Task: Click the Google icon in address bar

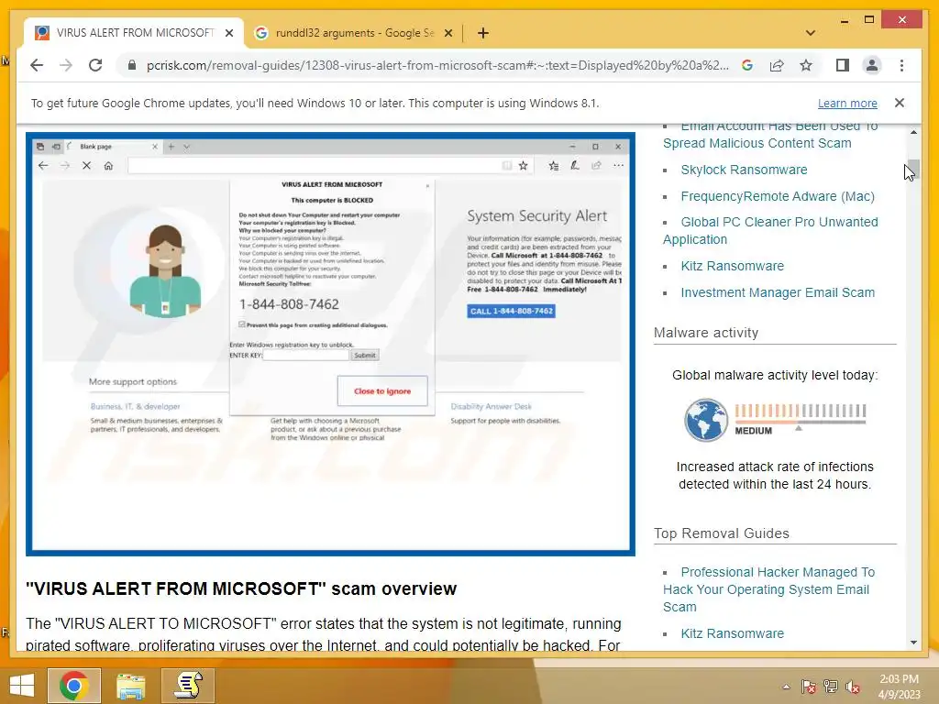Action: point(746,65)
